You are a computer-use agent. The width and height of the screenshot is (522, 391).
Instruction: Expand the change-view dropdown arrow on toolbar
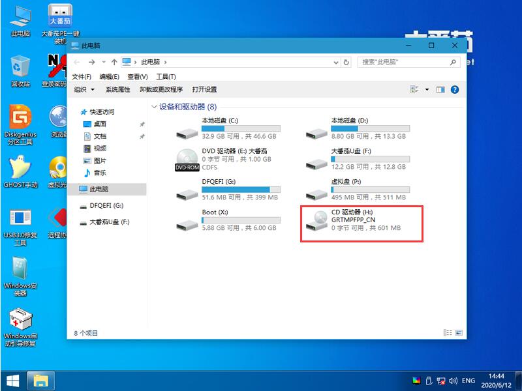point(428,89)
